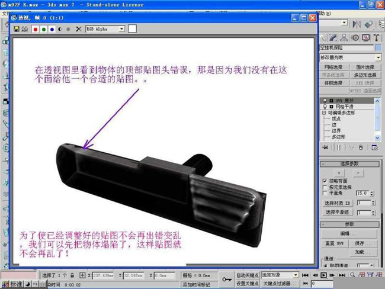385x289 pixels.
Task: Toggle lightbulb of UVW 展开 modifier
Action: pos(325,101)
